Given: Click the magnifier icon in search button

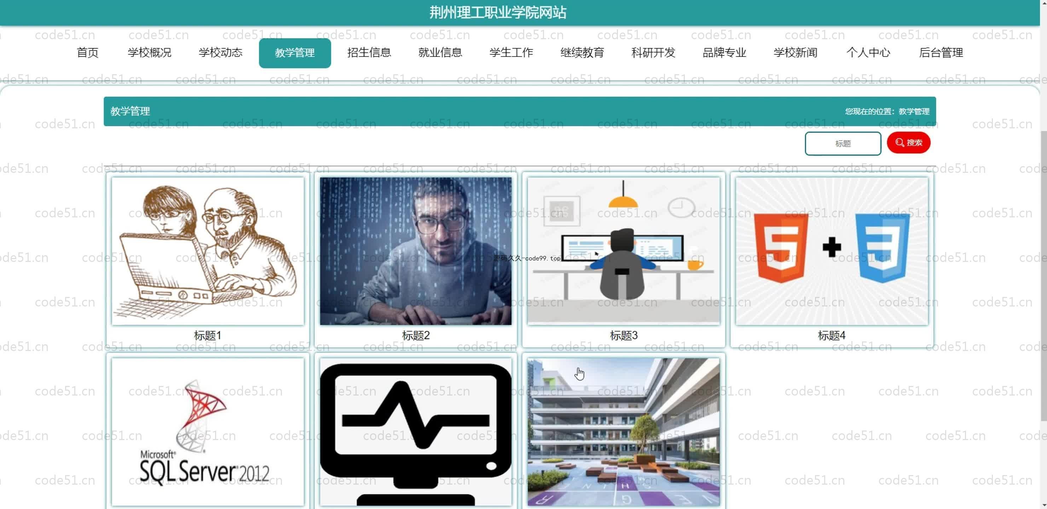Looking at the screenshot, I should (900, 142).
